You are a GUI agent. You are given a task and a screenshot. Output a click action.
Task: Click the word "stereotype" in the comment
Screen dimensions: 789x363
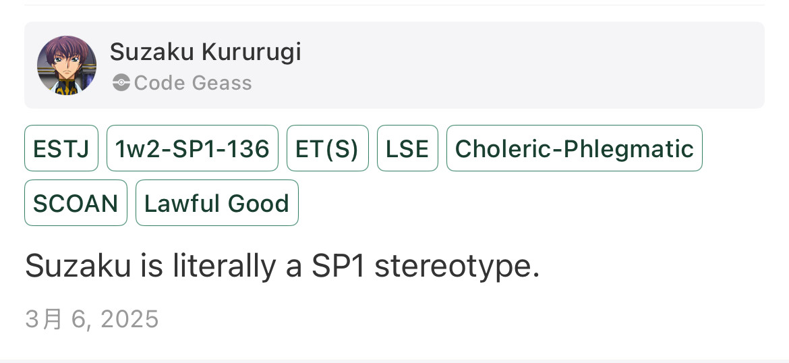coord(457,267)
